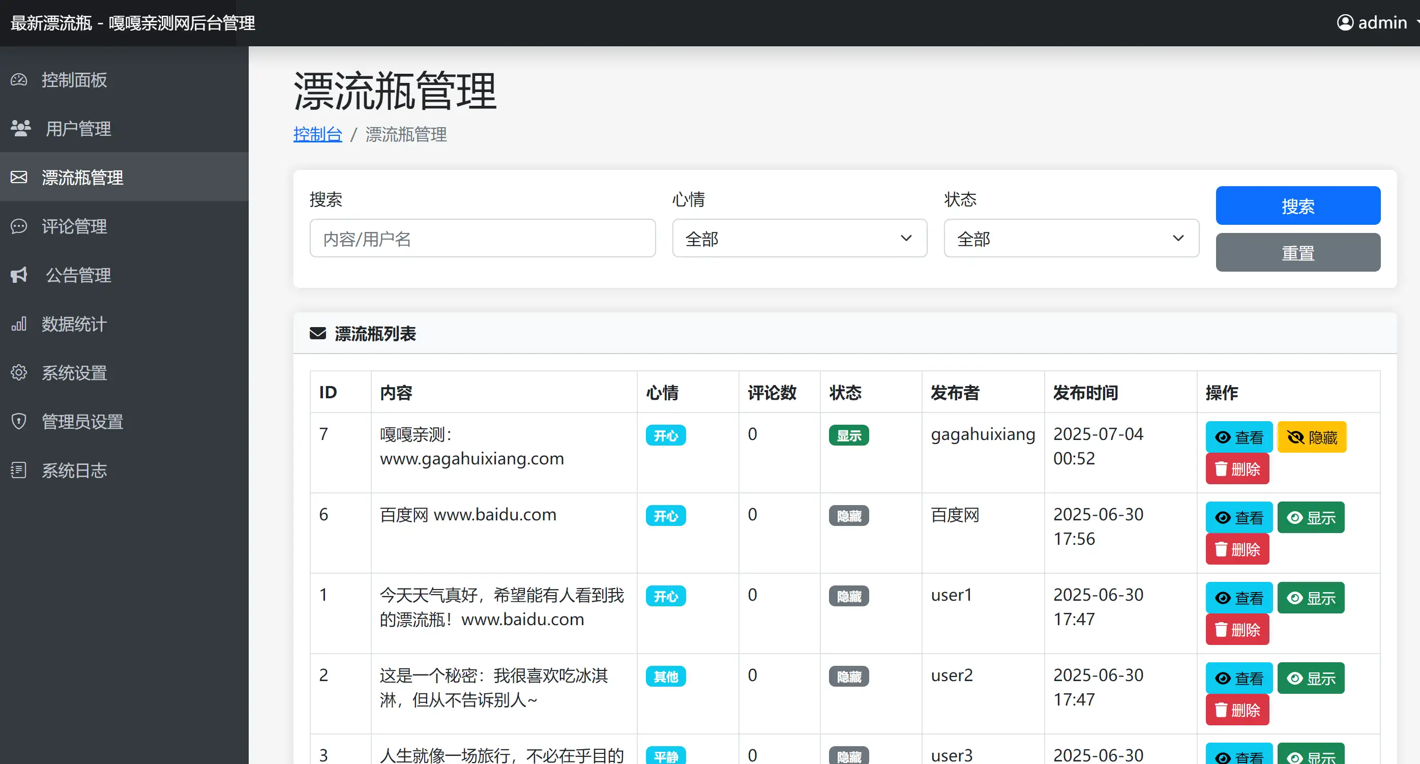
Task: Open 数据统计 via the bar chart icon
Action: (x=19, y=324)
